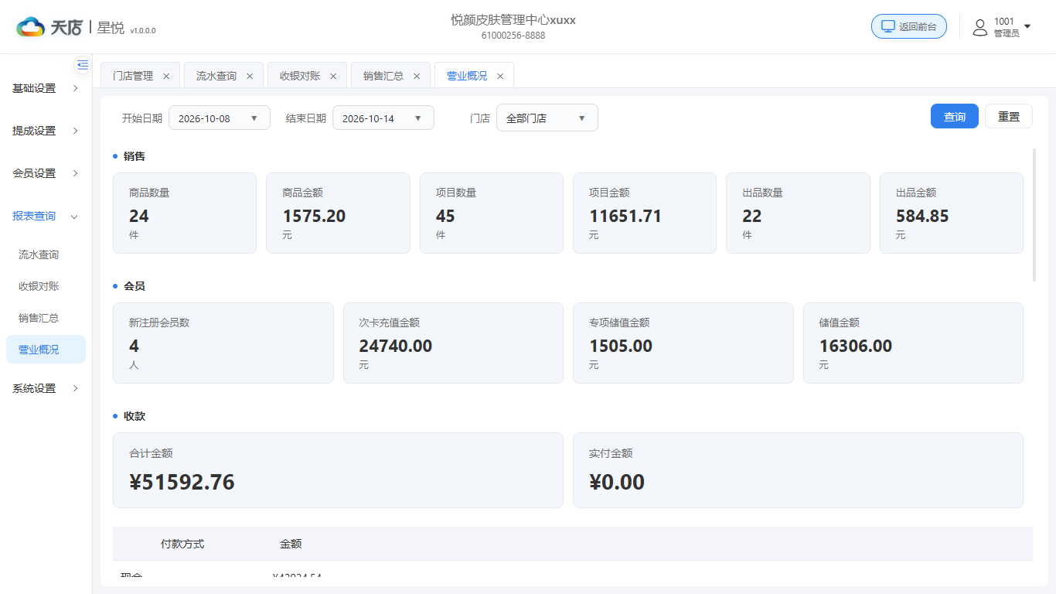Switch to the 流水查询 tab

[x=216, y=76]
